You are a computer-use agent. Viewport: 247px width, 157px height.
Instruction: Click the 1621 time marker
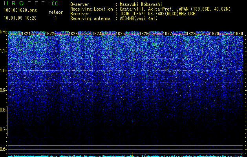pos(26,34)
